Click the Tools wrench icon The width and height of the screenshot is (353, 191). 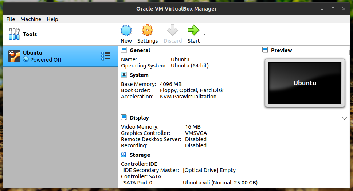pos(14,34)
